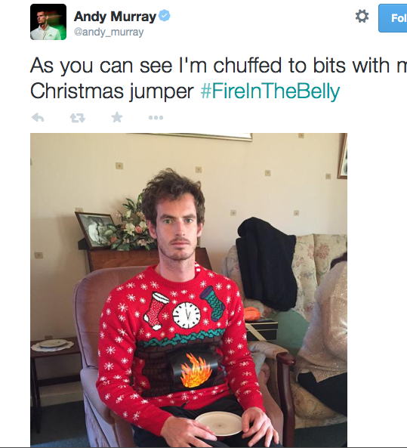
Task: Click the clock on the jumper in photo
Action: 187,315
